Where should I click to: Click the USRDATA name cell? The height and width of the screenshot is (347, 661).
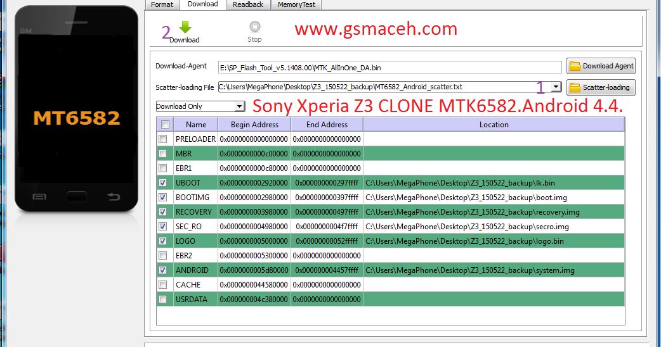[x=195, y=299]
